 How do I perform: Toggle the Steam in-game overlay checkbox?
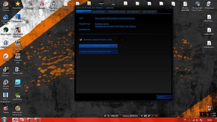tap(81, 40)
